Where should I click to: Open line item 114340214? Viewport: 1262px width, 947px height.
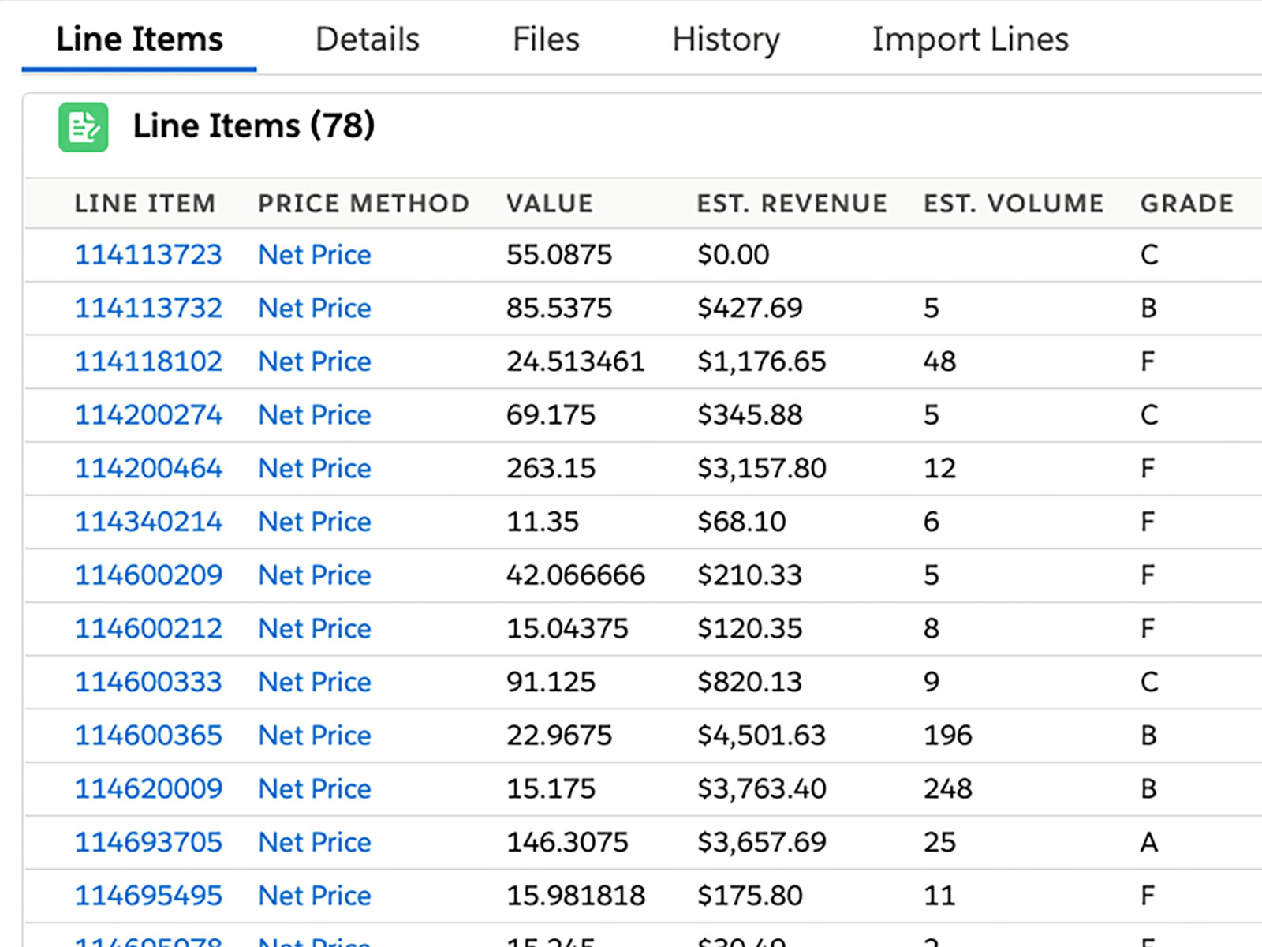click(148, 522)
